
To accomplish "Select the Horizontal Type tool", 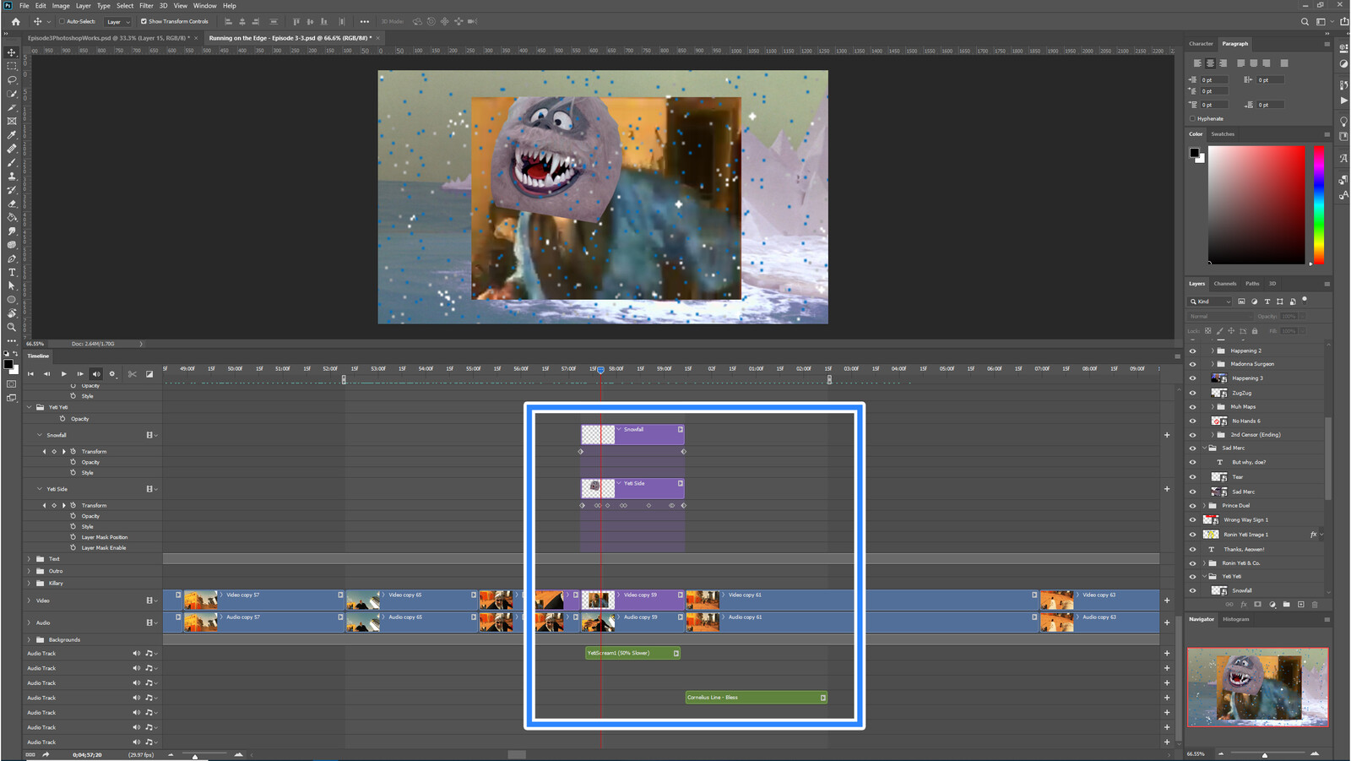I will point(12,272).
